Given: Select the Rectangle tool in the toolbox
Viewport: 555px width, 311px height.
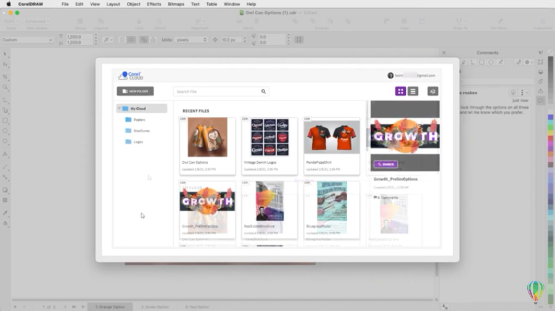Looking at the screenshot, I should (5, 121).
